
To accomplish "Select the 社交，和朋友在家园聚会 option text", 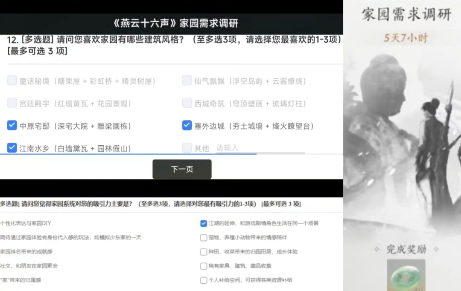I will point(29,266).
